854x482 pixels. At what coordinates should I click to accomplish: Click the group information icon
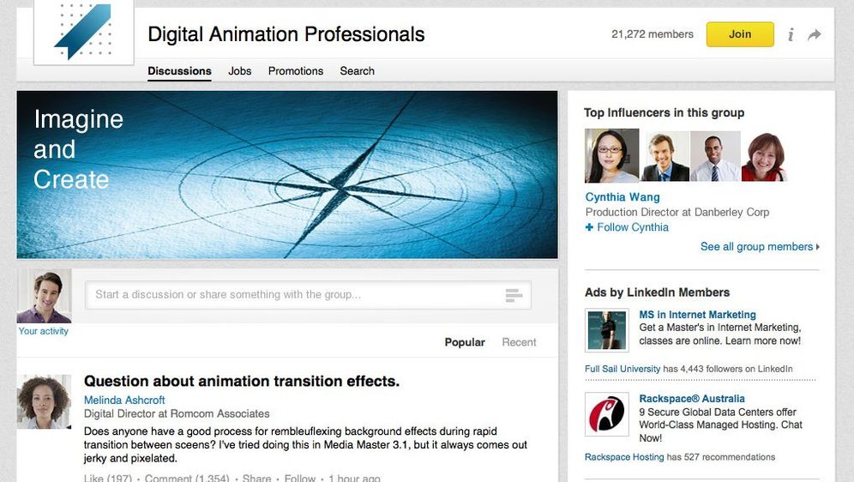791,35
